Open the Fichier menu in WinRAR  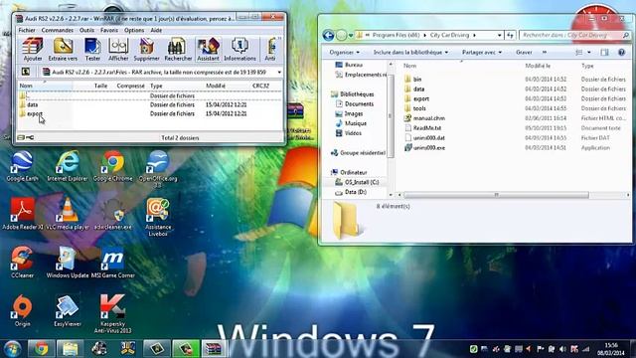(x=27, y=31)
